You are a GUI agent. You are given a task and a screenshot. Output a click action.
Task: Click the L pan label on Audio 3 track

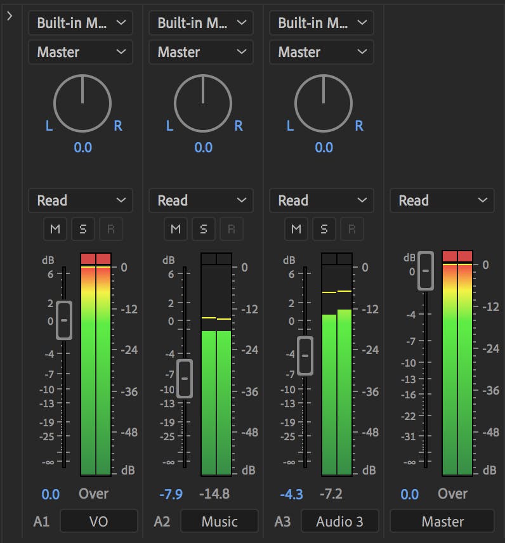[291, 126]
